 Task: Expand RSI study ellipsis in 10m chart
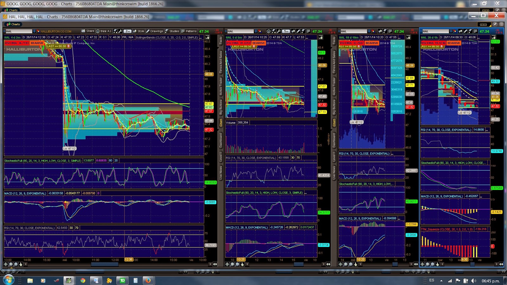click(x=392, y=154)
